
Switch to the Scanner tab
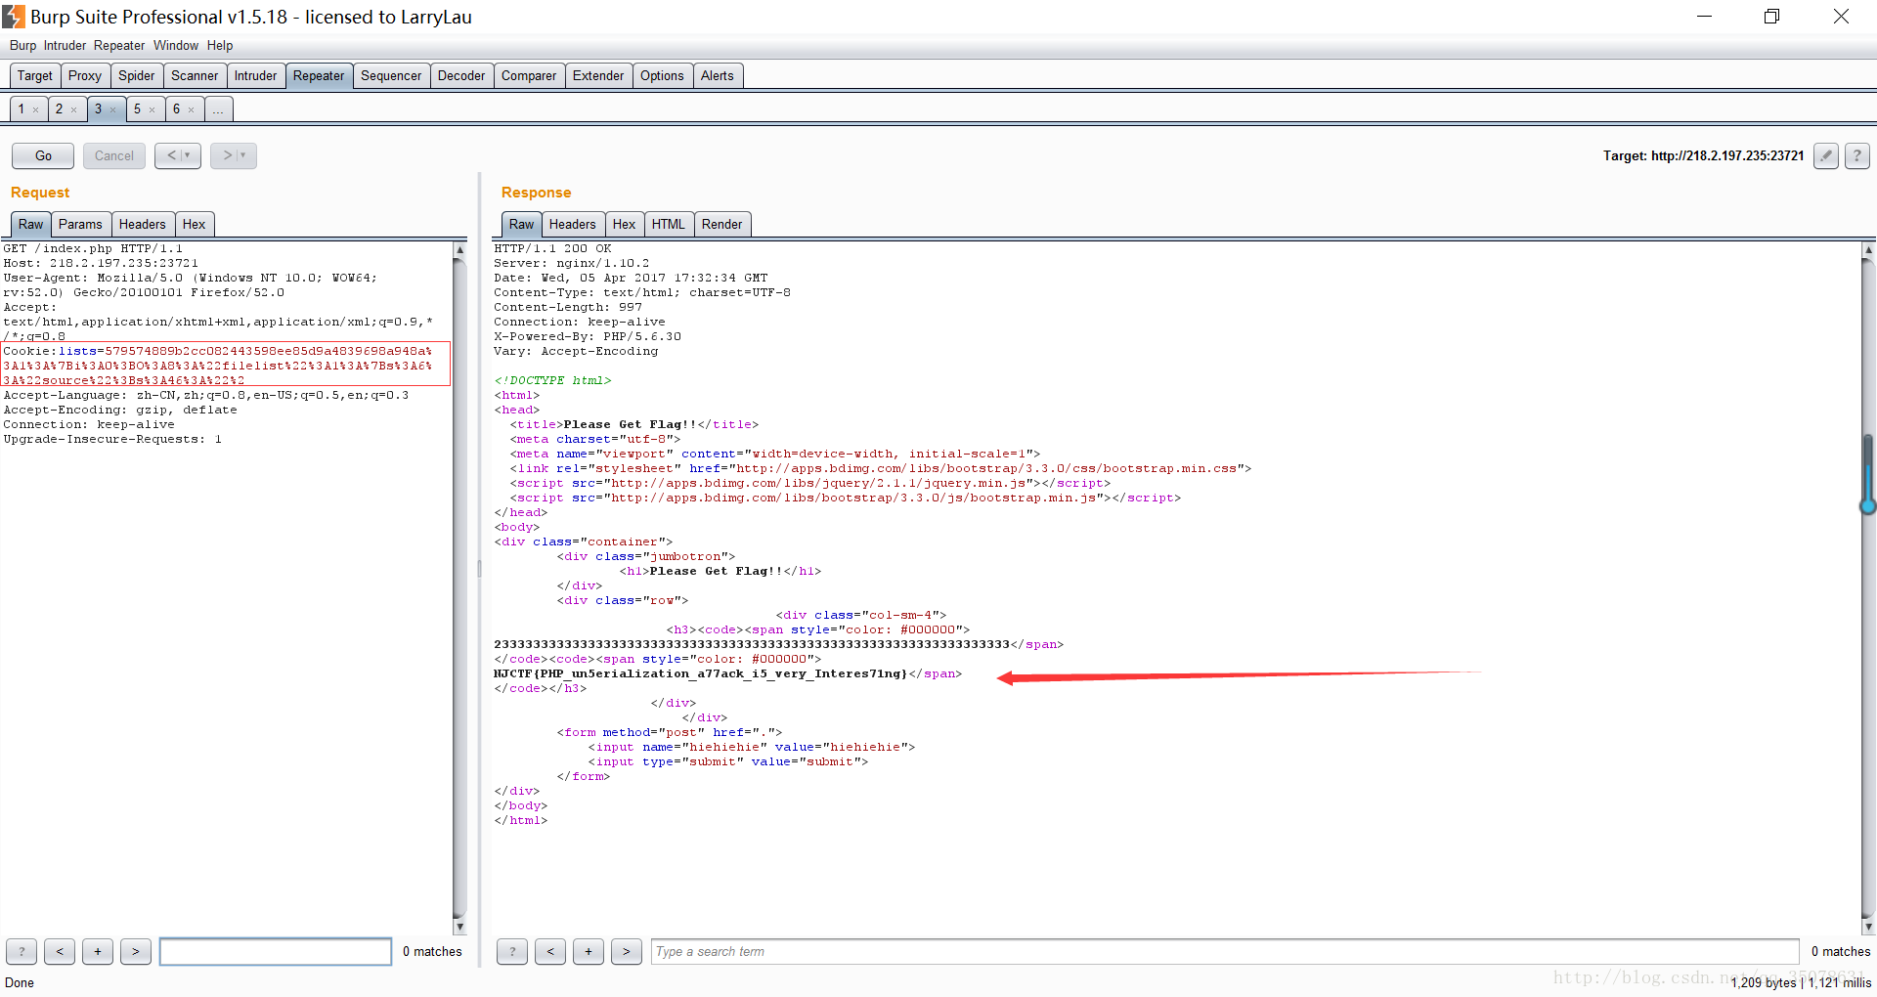[x=195, y=75]
